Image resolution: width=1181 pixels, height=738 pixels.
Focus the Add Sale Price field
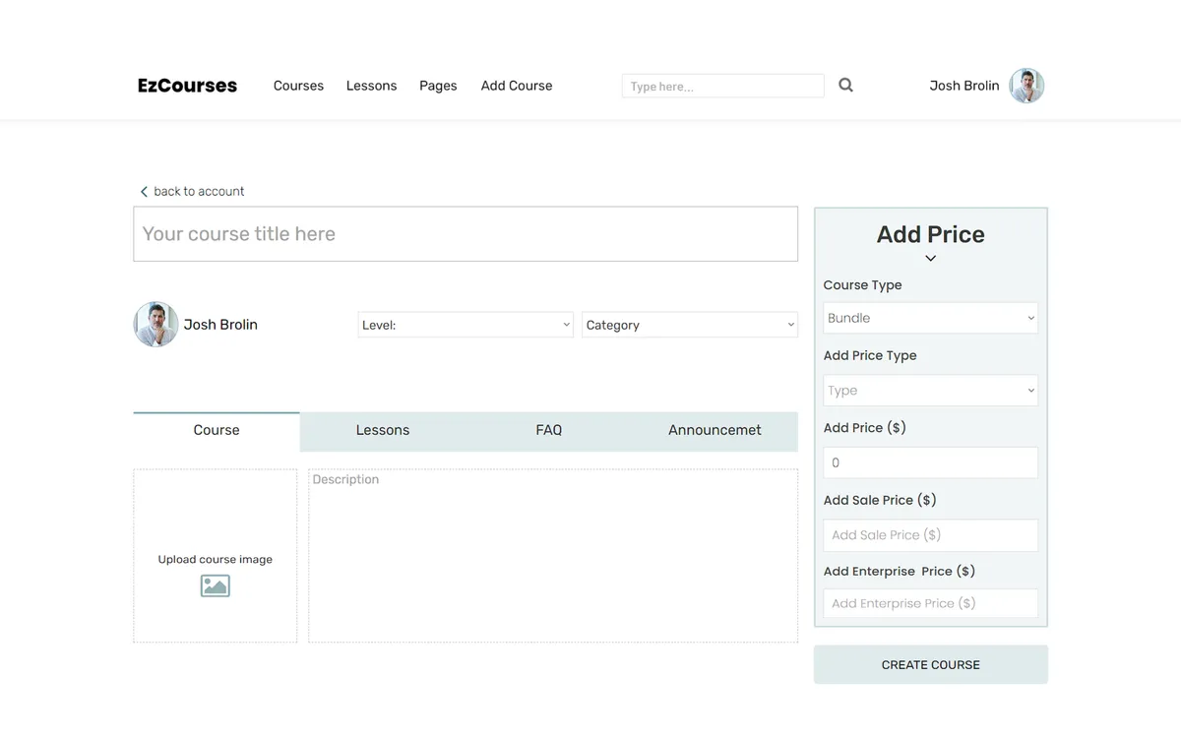931,535
